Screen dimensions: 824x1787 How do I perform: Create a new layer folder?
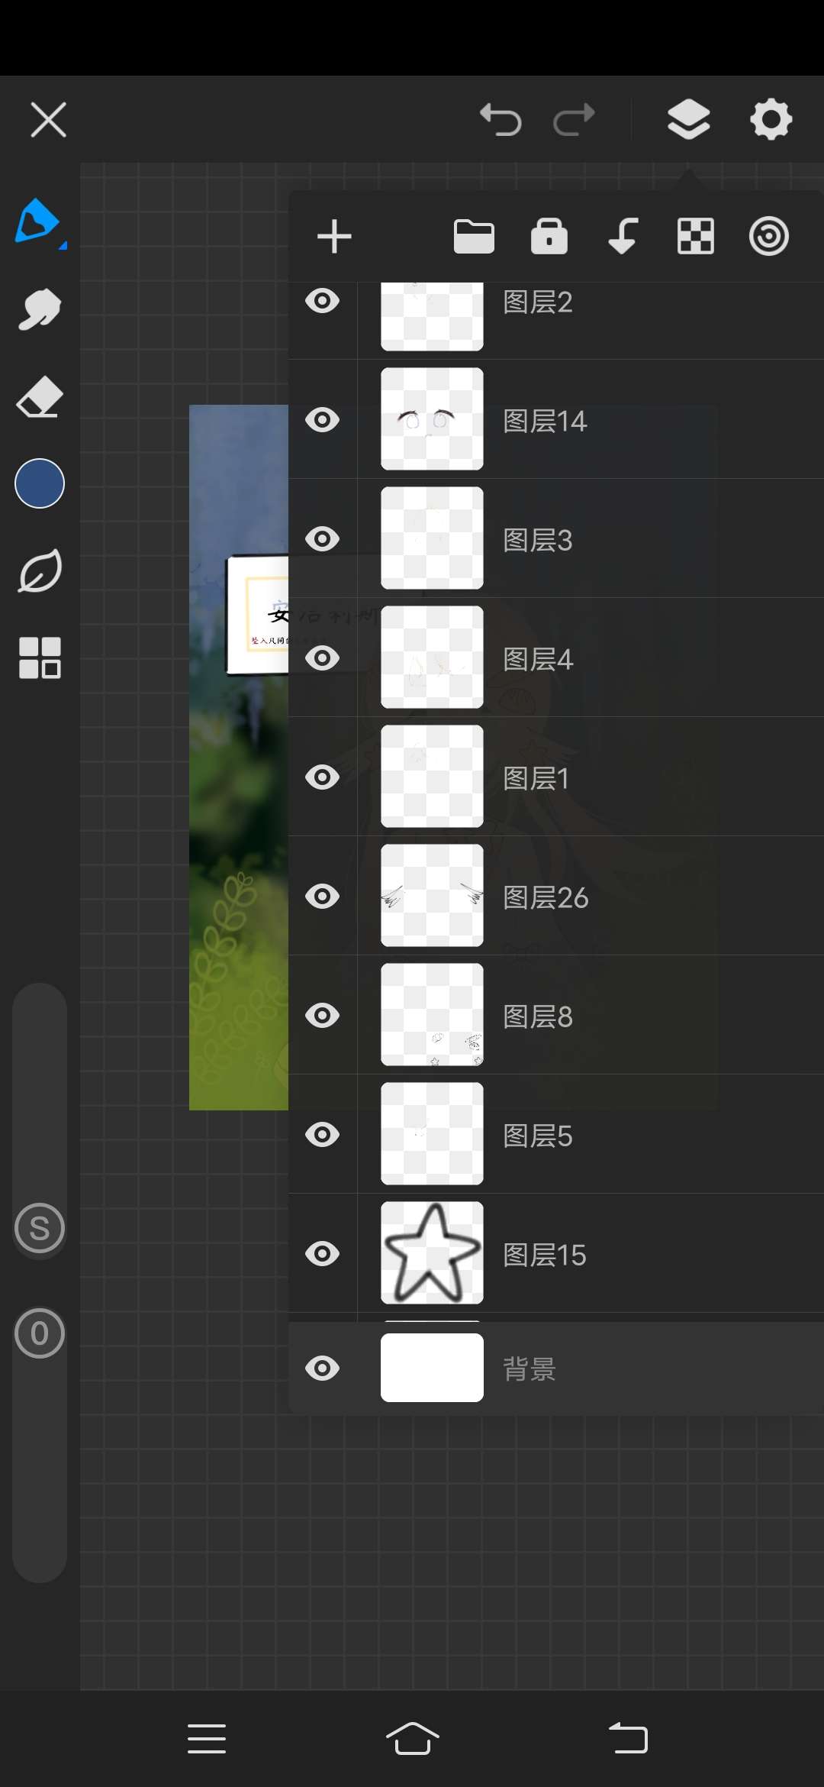click(x=474, y=236)
